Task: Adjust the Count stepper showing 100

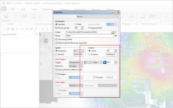Action: [x=116, y=51]
